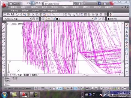This screenshot has height=98, width=131.
Task: Click layer 0 black color swatch
Action: pos(57,19)
